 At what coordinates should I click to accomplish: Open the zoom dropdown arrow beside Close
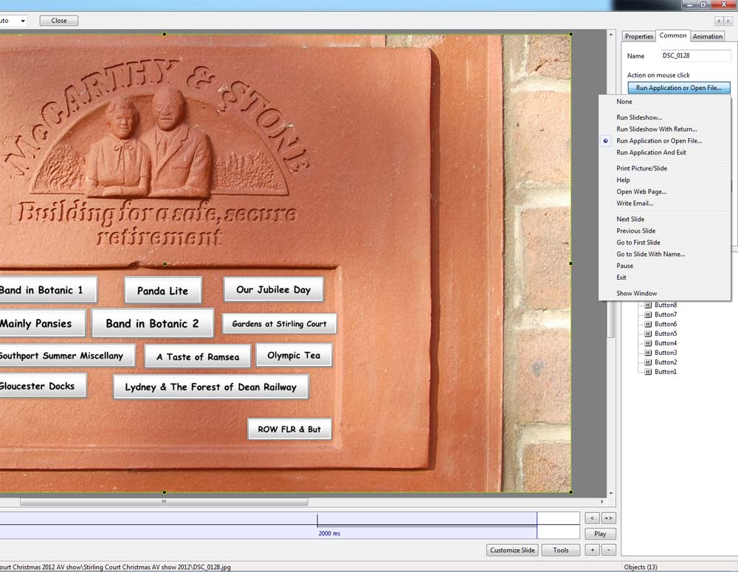click(x=23, y=21)
